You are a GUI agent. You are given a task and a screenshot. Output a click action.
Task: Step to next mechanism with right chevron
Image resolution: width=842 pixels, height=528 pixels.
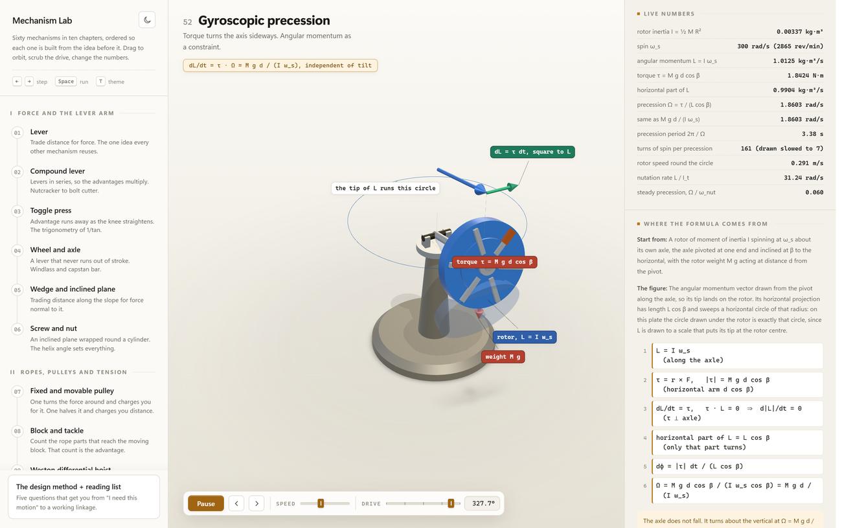(x=256, y=503)
